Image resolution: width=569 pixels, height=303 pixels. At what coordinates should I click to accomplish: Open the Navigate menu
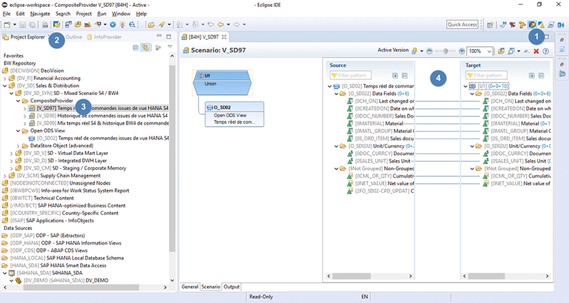pyautogui.click(x=40, y=14)
